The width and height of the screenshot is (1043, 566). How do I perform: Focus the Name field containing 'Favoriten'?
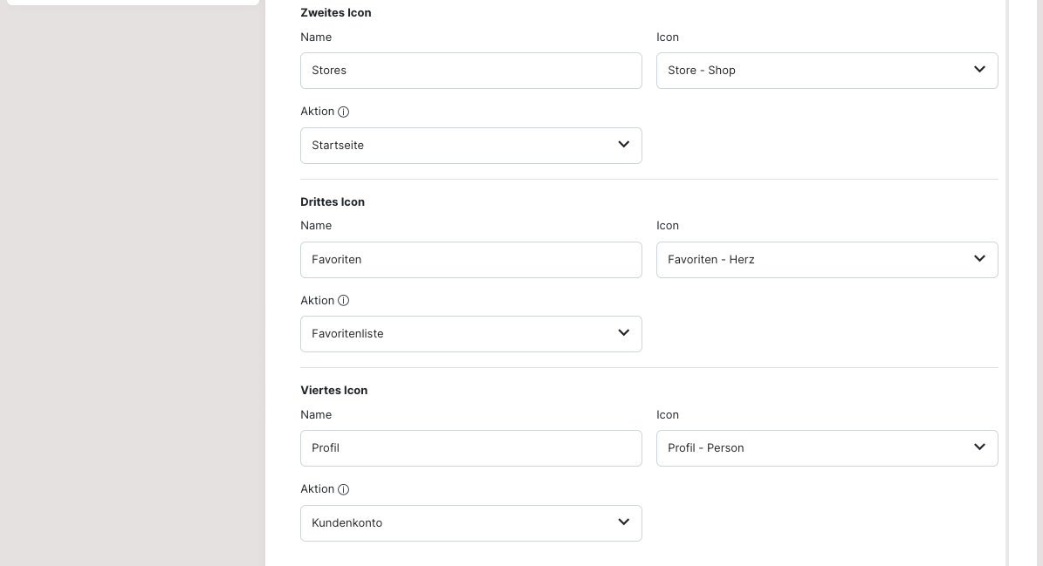[470, 260]
